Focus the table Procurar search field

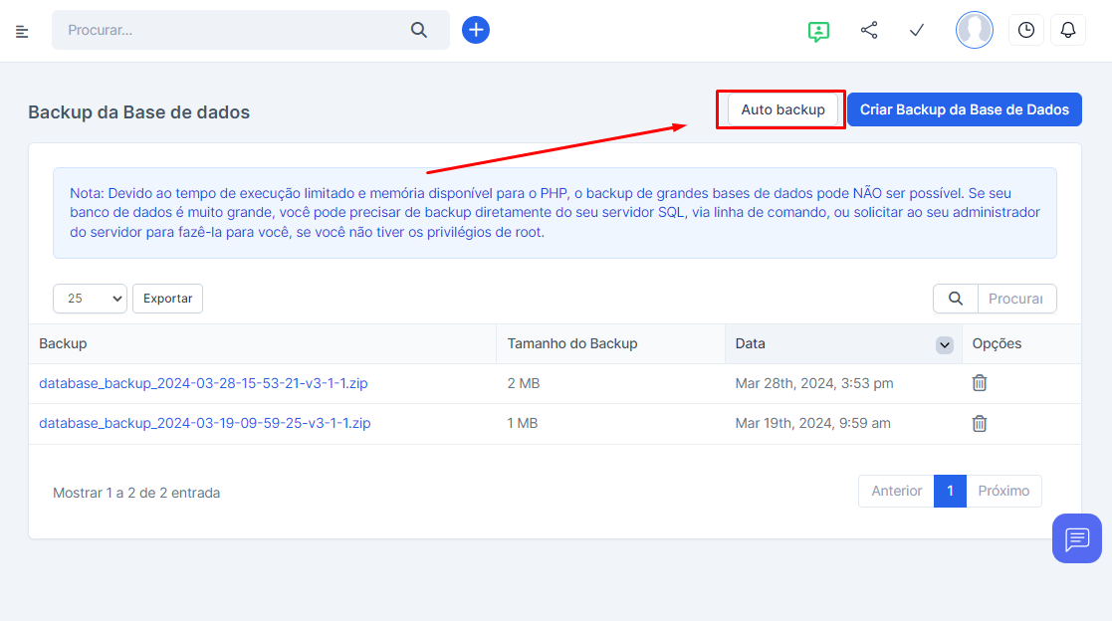pyautogui.click(x=1015, y=299)
